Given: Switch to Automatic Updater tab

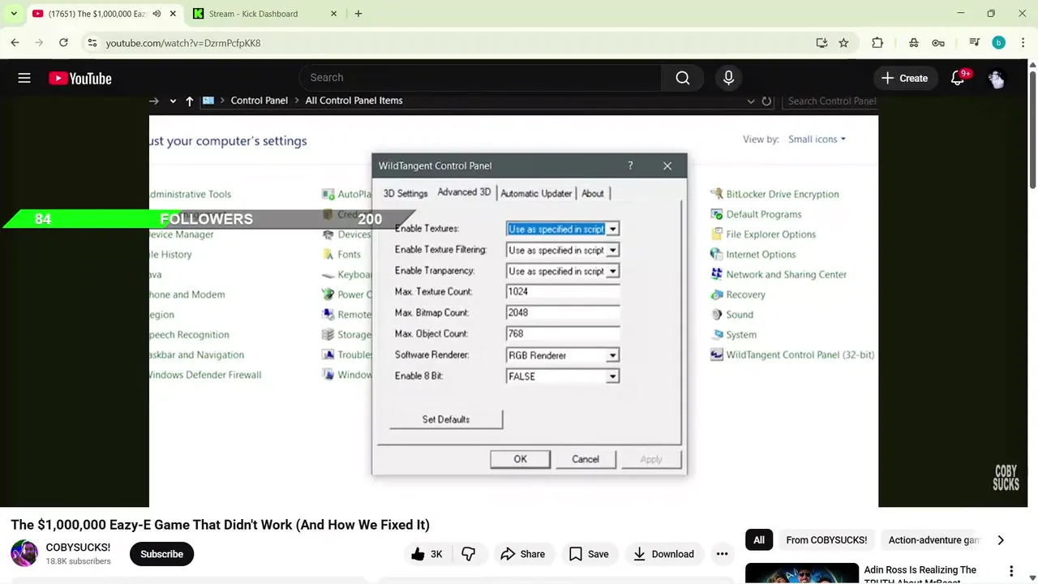Looking at the screenshot, I should click(536, 193).
